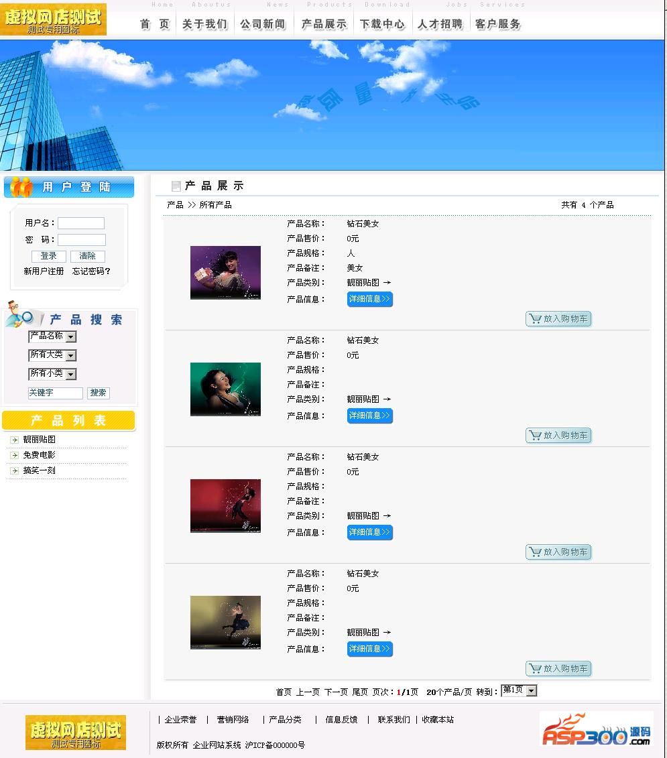The width and height of the screenshot is (667, 758).
Task: Go to 公司新闻 in the navigation
Action: point(263,24)
